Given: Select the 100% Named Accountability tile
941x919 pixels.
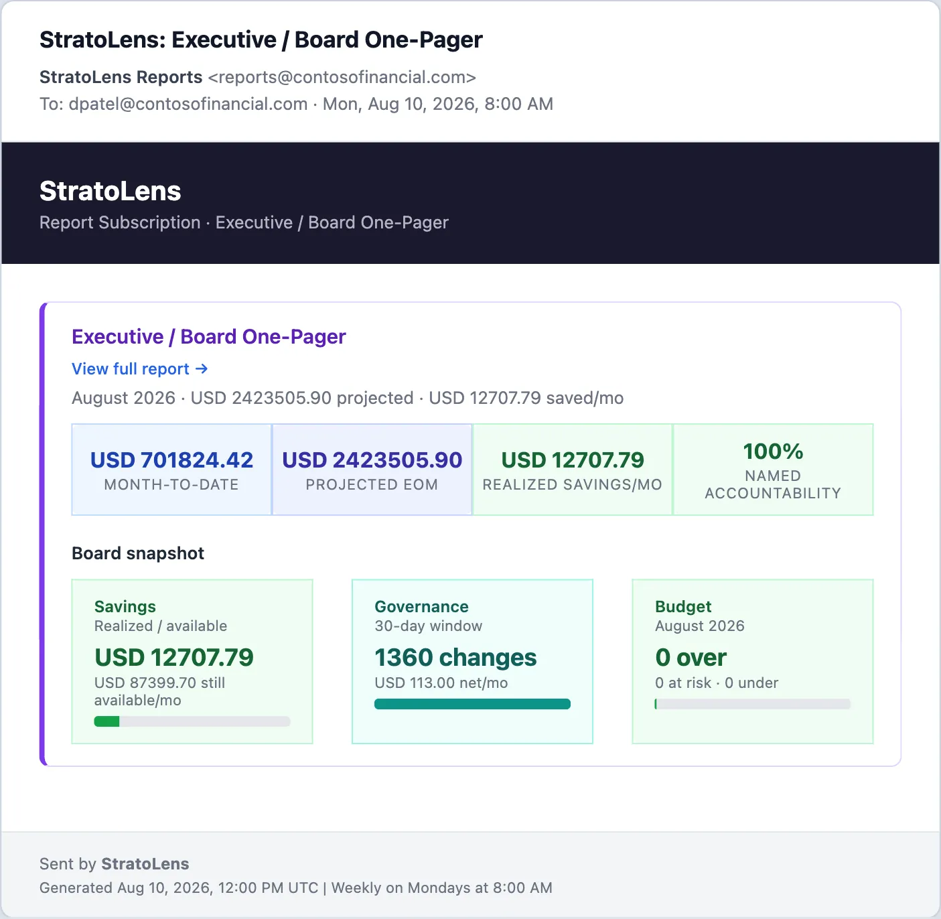Looking at the screenshot, I should click(773, 470).
